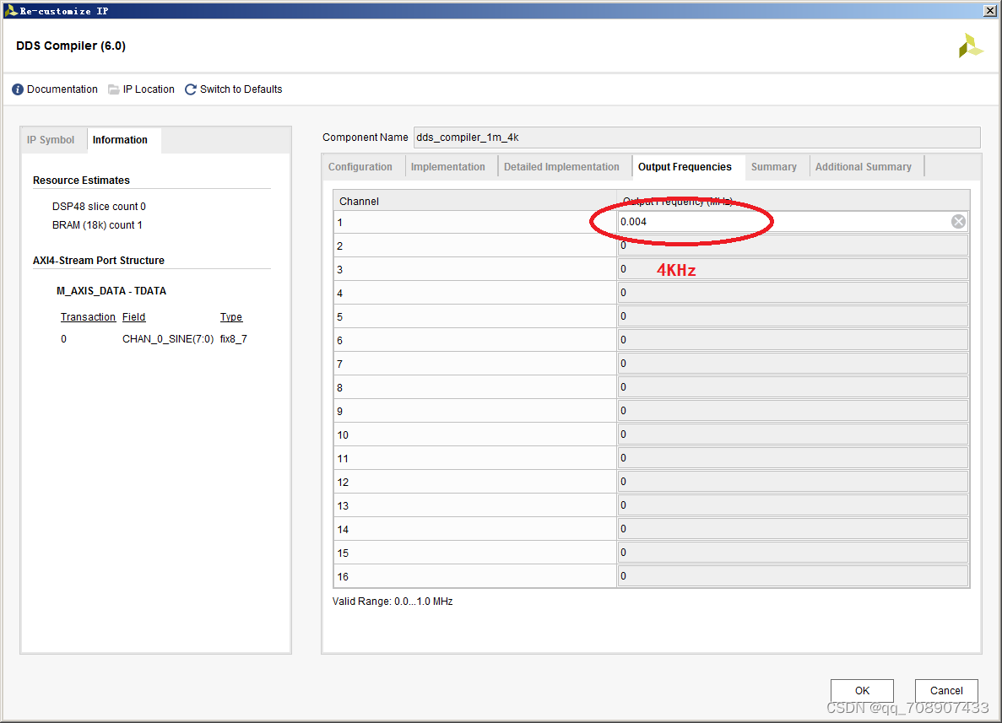
Task: Click the IP Location link
Action: click(149, 89)
